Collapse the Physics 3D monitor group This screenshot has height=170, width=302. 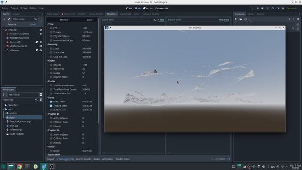tap(47, 130)
